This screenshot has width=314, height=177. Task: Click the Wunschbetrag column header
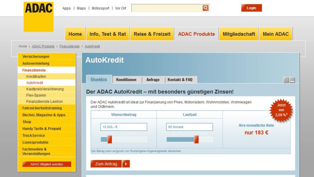[124, 115]
